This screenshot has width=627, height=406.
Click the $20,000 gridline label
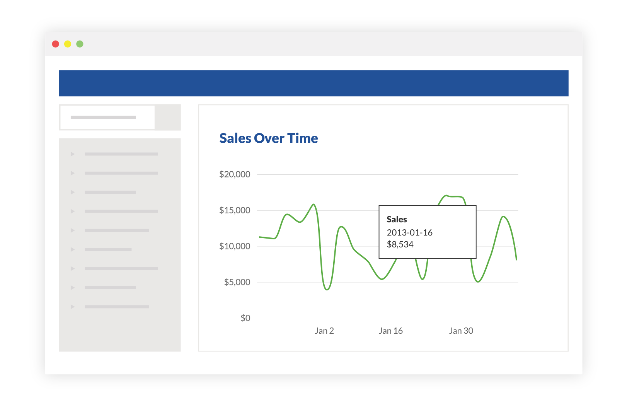coord(235,174)
